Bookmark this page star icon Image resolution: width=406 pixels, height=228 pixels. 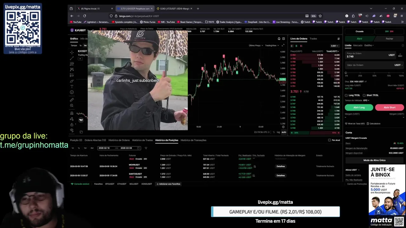click(x=320, y=16)
